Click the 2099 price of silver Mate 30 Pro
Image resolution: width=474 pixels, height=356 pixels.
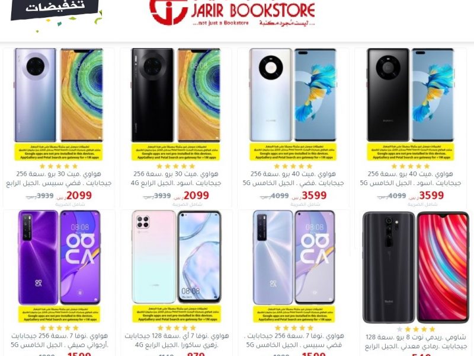pyautogui.click(x=79, y=196)
